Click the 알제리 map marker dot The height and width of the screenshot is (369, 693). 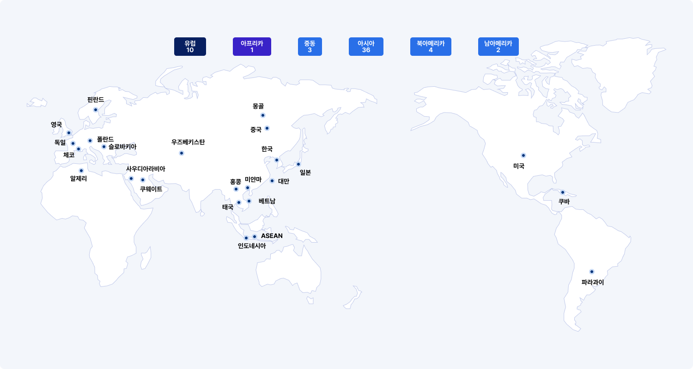81,171
